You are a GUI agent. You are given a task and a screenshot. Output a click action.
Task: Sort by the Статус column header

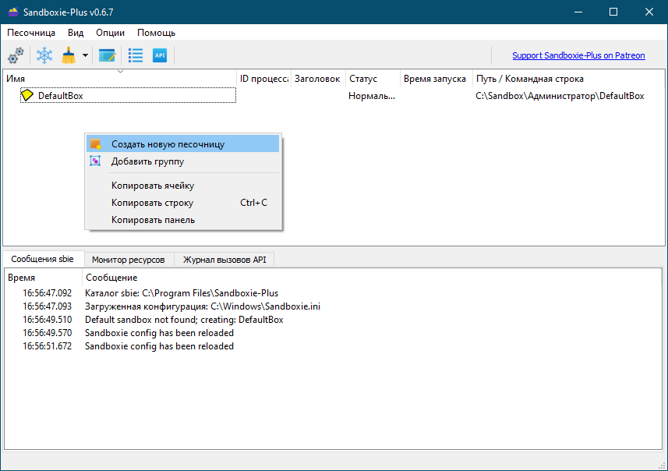tap(373, 79)
